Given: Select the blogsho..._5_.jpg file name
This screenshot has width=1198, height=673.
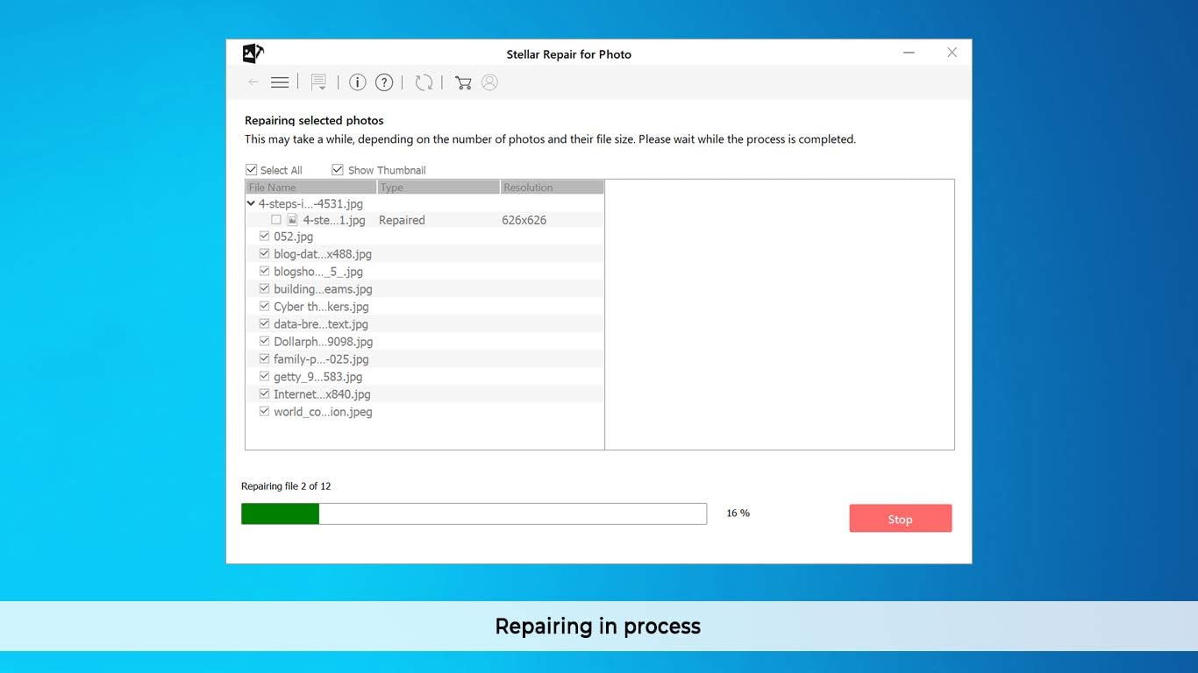Looking at the screenshot, I should point(318,272).
